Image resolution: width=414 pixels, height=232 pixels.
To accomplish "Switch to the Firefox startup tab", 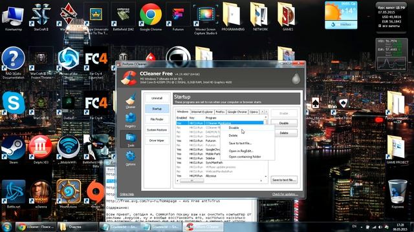I will (x=220, y=111).
